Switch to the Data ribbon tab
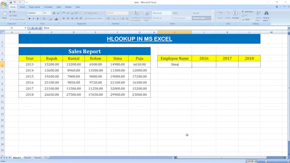The height and width of the screenshot is (163, 290). 58,7
